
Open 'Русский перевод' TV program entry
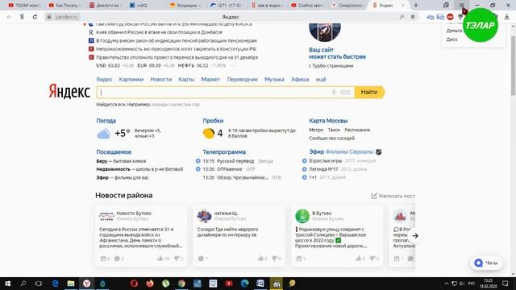click(x=235, y=161)
